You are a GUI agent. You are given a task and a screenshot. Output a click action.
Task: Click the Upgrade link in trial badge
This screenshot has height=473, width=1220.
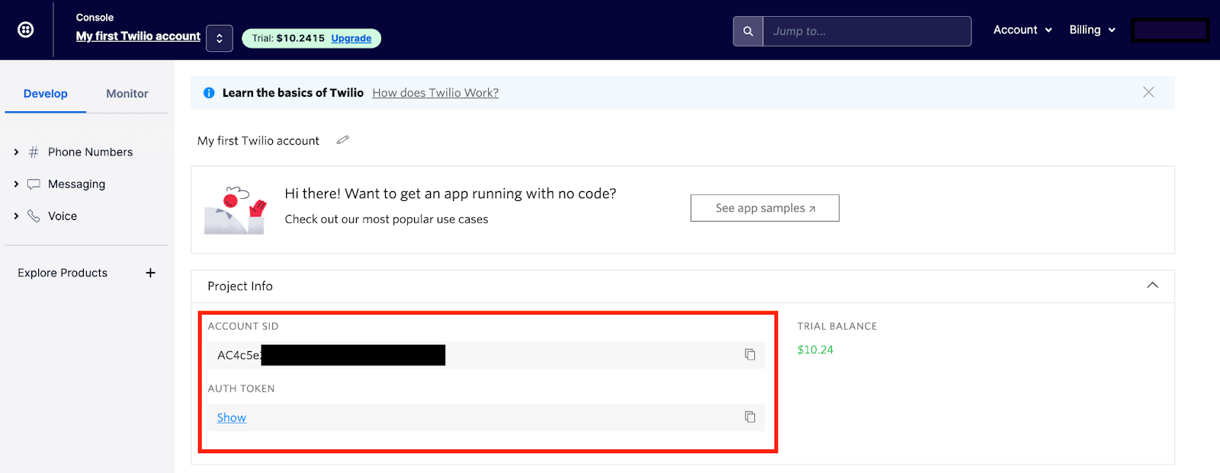[x=351, y=38]
